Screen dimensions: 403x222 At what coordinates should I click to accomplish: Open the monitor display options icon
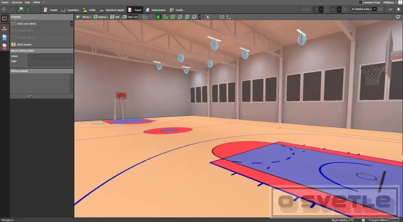[x=398, y=17]
